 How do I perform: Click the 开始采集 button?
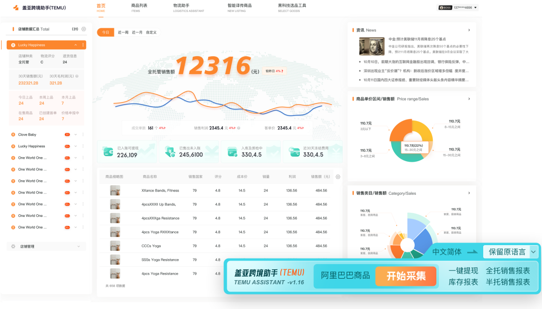click(406, 276)
